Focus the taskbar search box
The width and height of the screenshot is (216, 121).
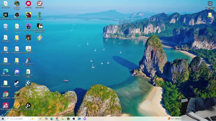[x=21, y=119]
